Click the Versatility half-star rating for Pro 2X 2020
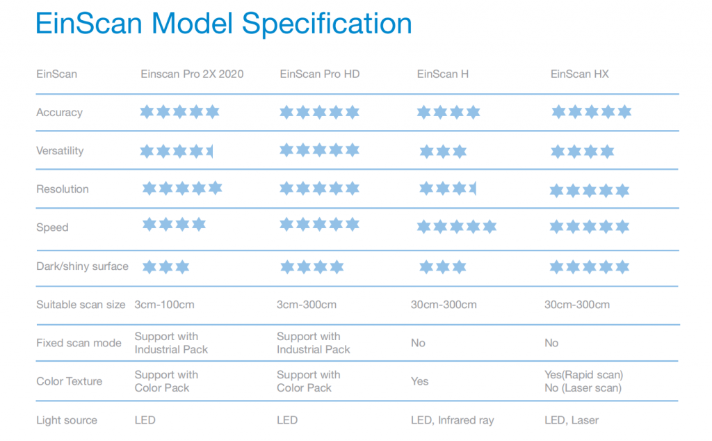Screen dimensions: 712x441 coord(176,151)
